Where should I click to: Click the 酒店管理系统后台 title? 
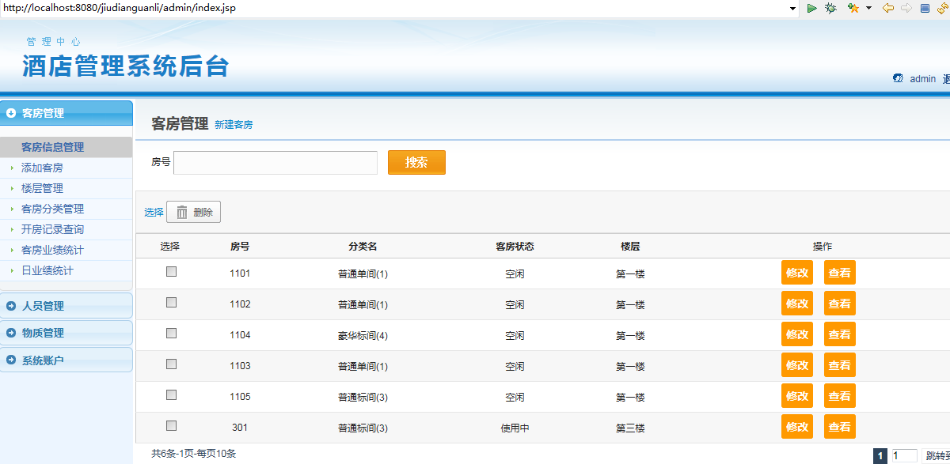[x=126, y=66]
